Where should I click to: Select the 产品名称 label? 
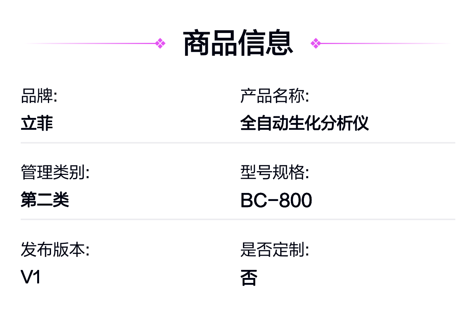coord(274,96)
